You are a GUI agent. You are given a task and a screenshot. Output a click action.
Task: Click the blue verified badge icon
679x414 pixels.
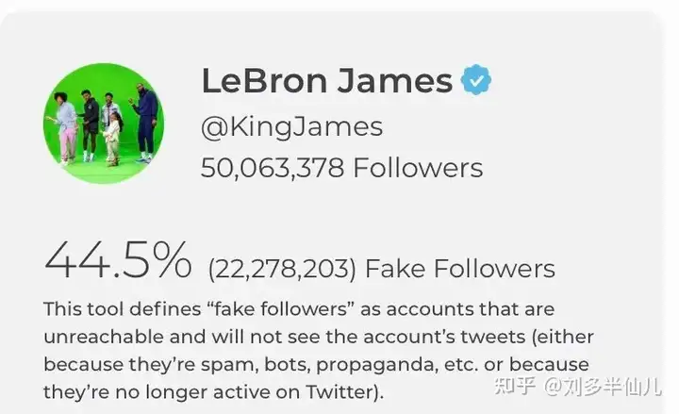(x=476, y=79)
